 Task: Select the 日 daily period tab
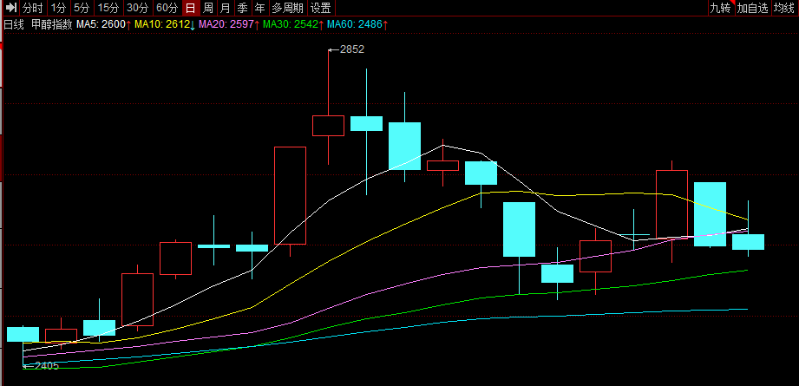click(x=190, y=8)
